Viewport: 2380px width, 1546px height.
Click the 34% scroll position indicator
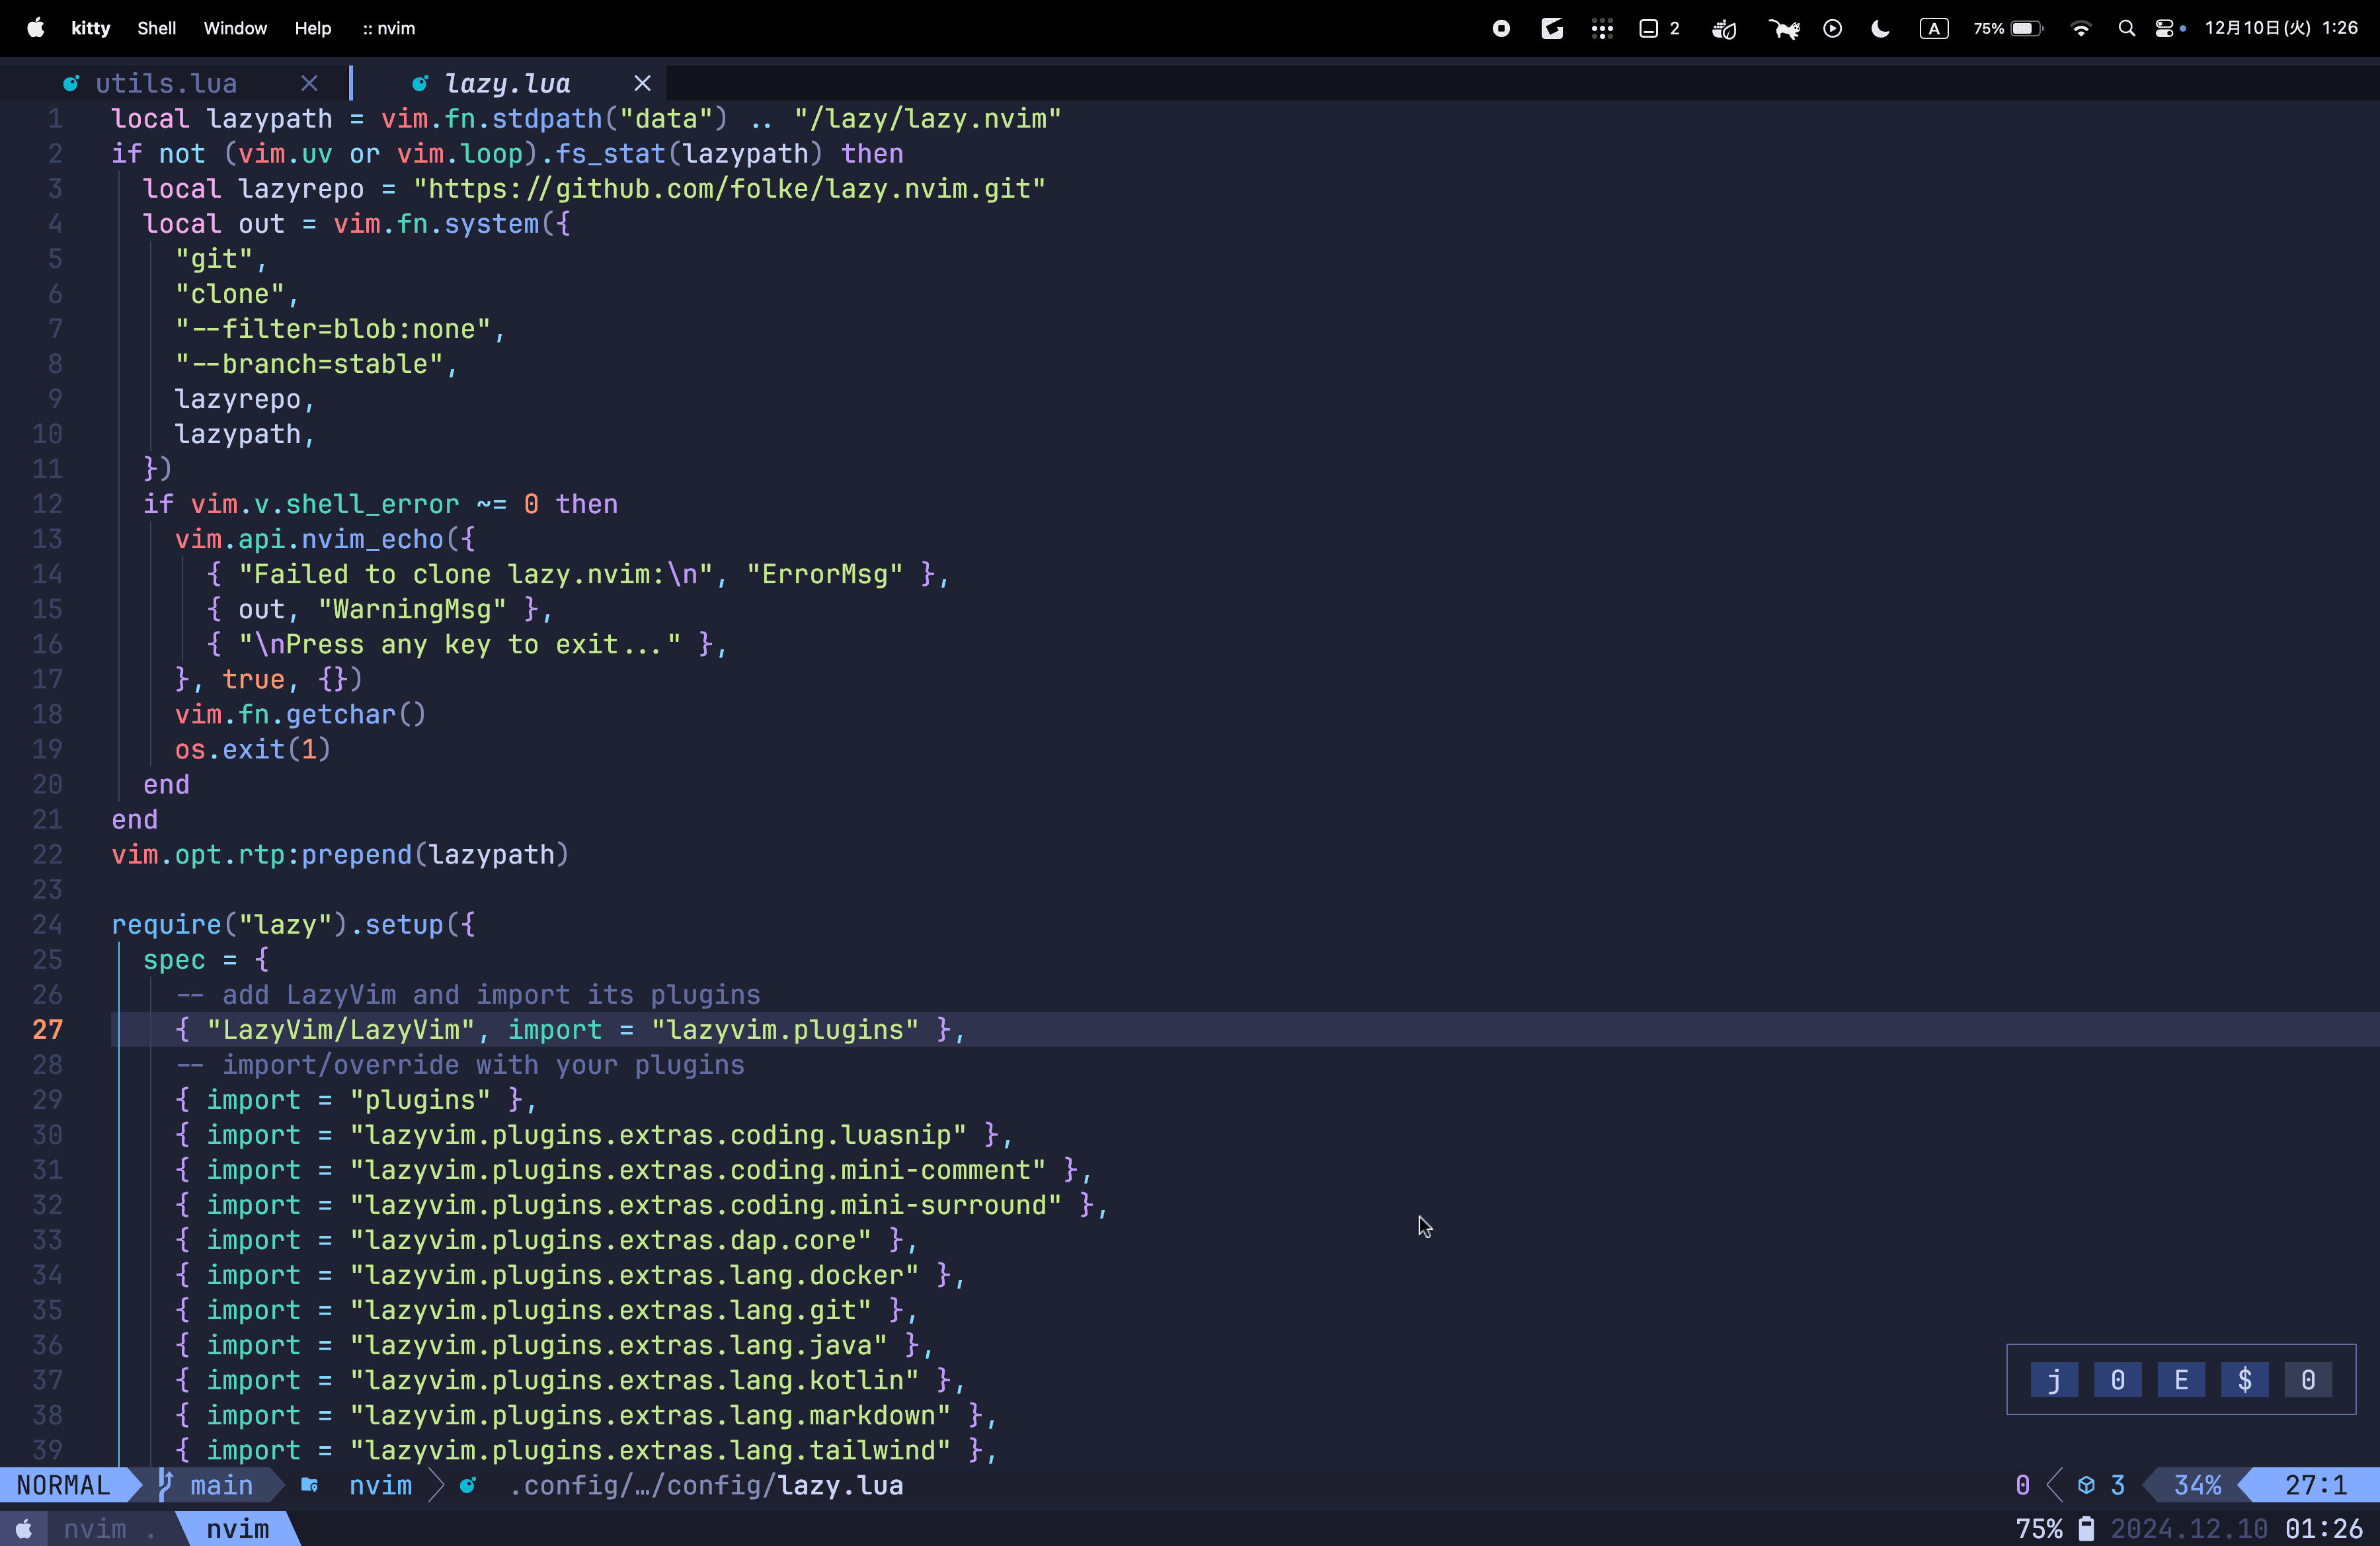(2197, 1485)
